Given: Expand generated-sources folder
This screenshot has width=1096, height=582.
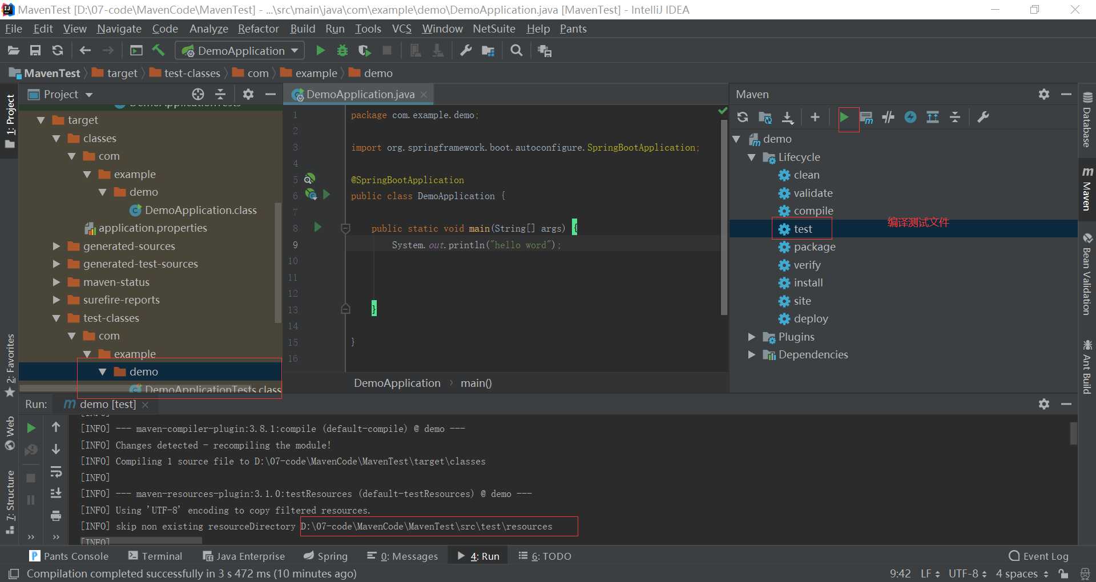Looking at the screenshot, I should click(56, 246).
